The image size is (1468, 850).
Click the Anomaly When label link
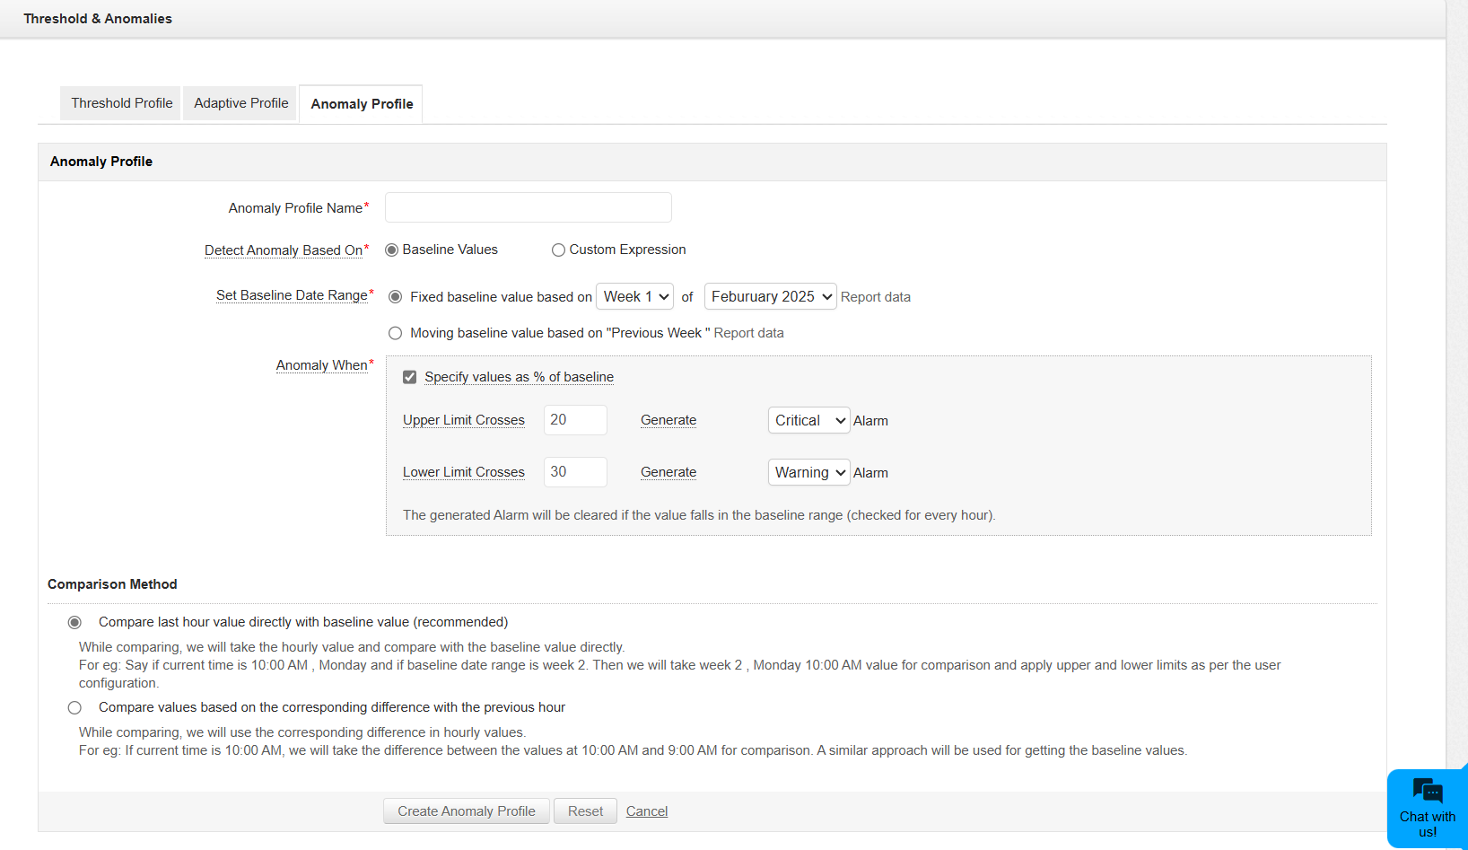322,364
